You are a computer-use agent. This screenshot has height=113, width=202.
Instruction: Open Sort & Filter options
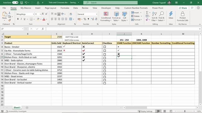pyautogui.click(x=154, y=16)
